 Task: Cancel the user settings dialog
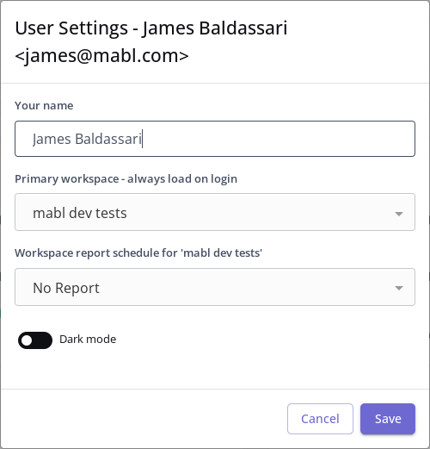[320, 419]
